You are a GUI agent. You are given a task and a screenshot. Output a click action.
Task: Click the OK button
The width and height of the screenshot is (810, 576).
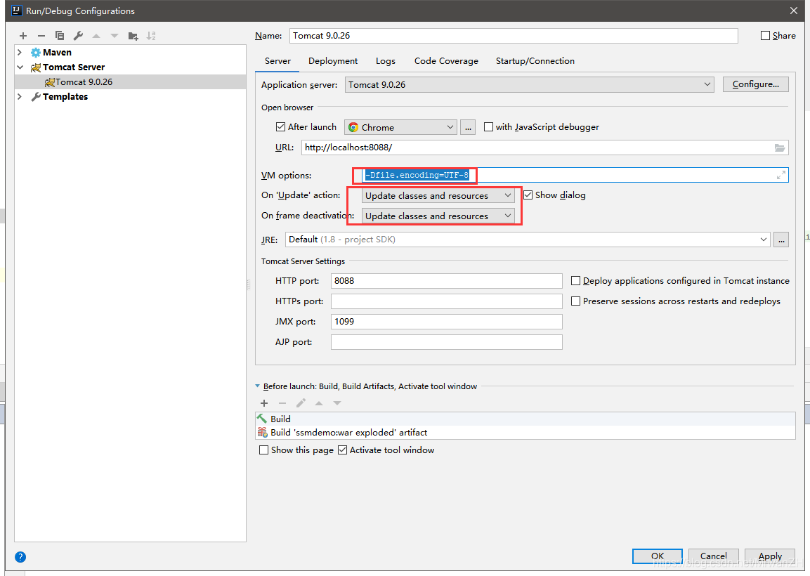click(x=657, y=556)
